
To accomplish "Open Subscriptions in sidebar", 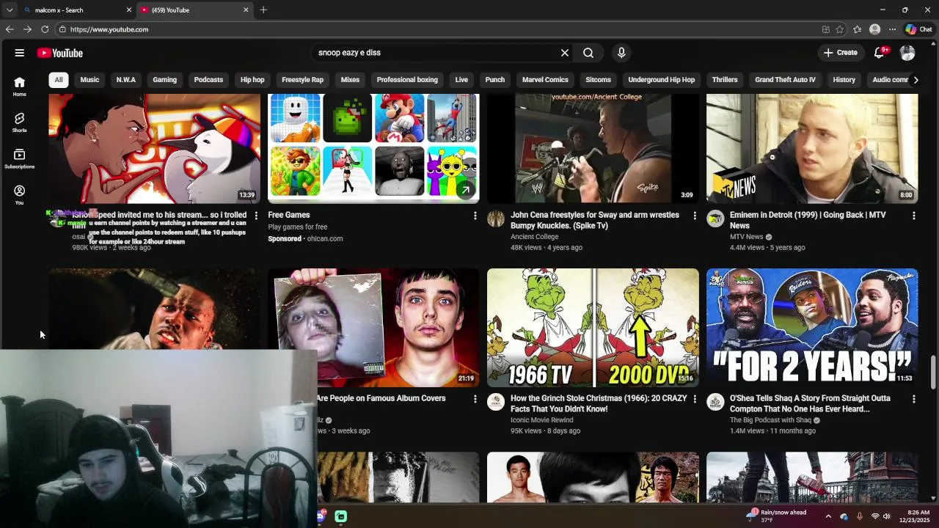I will pyautogui.click(x=19, y=159).
